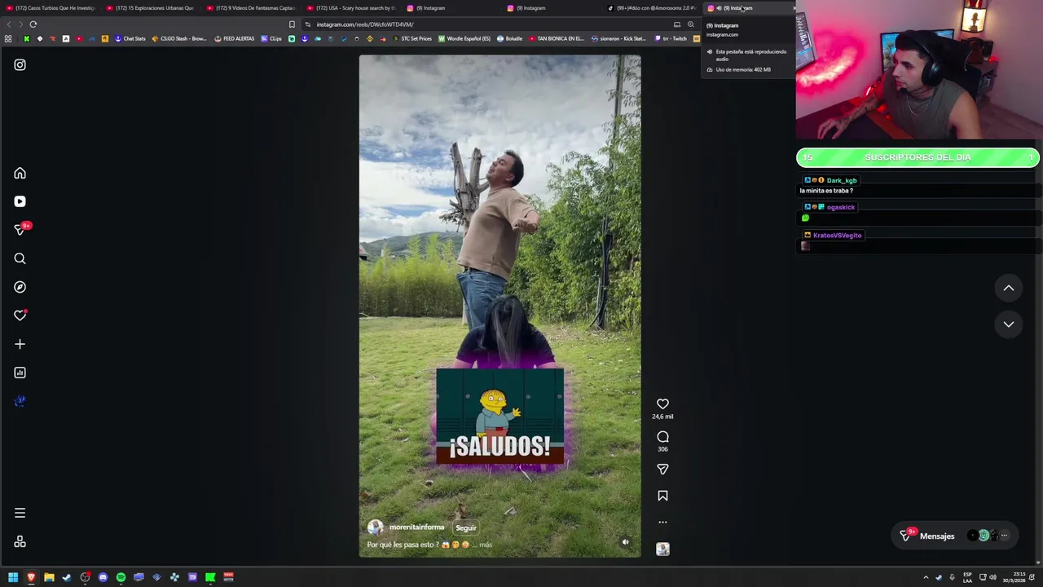The image size is (1043, 587).
Task: Open the browser apps grid in bookmarks bar
Action: [8, 38]
